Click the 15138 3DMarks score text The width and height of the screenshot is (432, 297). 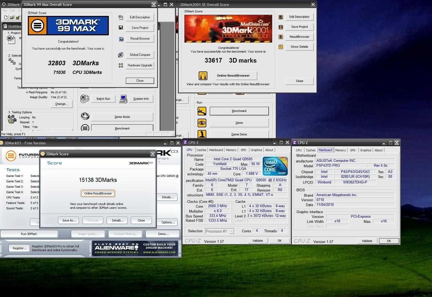pos(98,180)
